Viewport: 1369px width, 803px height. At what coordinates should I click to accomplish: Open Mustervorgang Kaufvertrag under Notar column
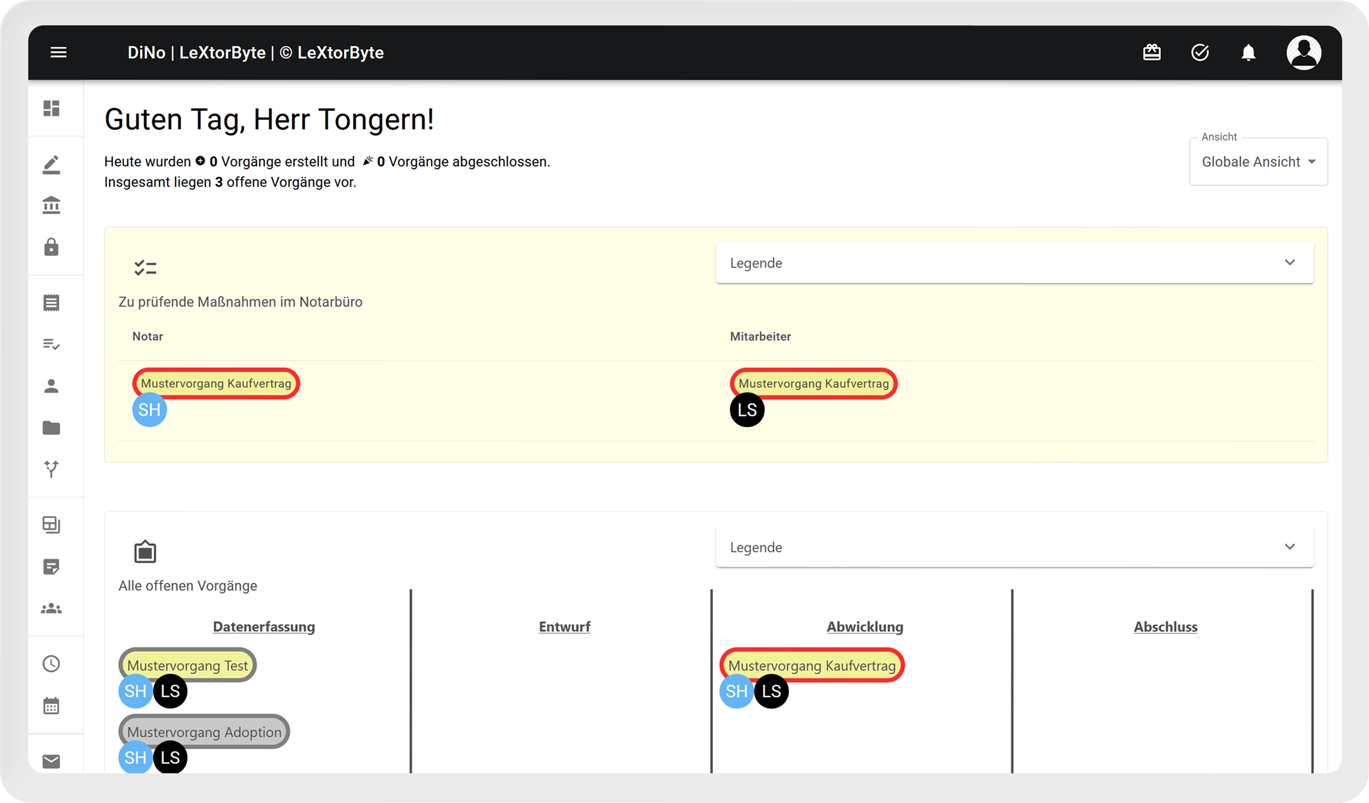215,383
